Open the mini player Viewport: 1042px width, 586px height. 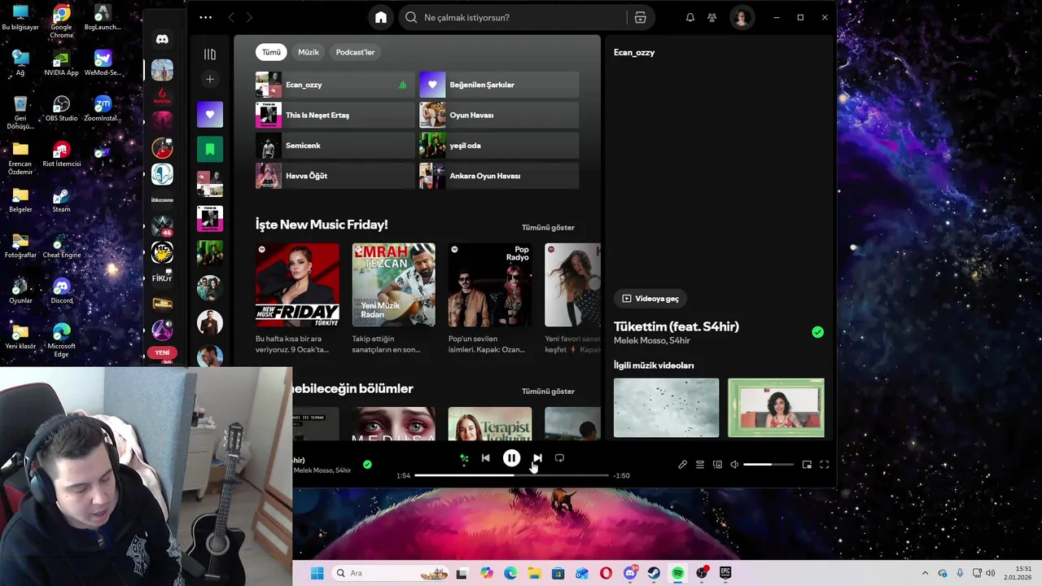click(807, 465)
